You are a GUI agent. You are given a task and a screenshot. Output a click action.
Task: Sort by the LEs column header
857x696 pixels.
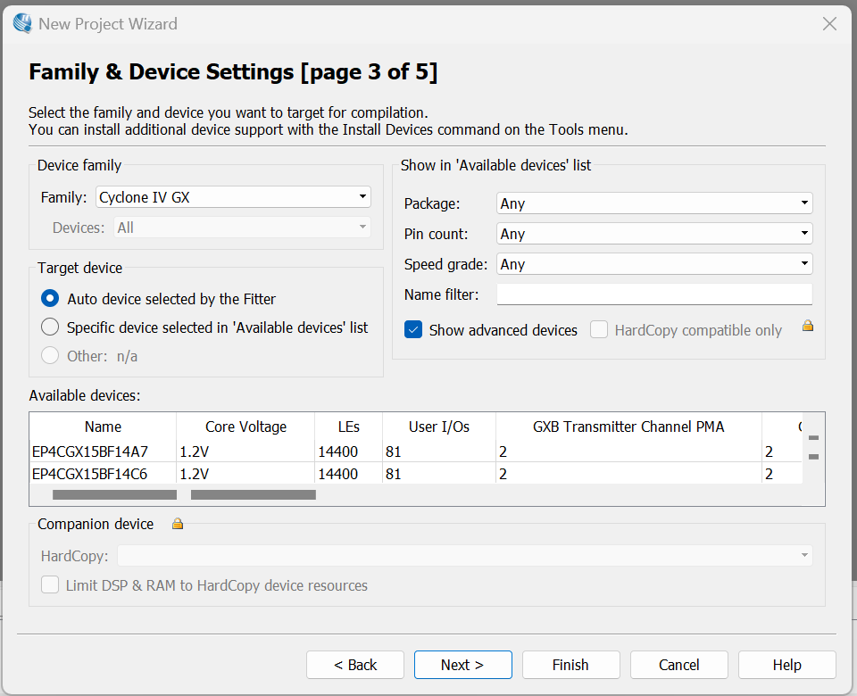click(x=348, y=427)
